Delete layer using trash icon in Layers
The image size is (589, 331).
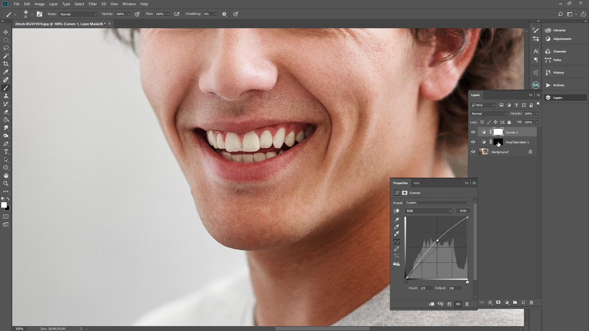(532, 302)
